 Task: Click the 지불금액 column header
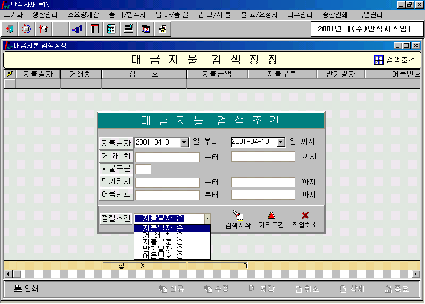pyautogui.click(x=217, y=74)
